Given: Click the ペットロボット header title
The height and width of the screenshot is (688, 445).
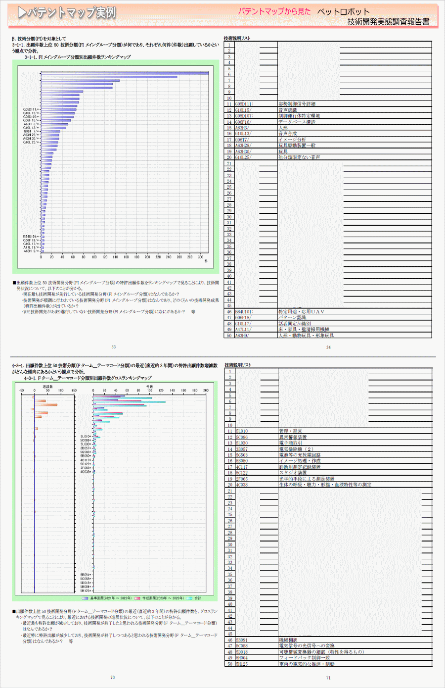Looking at the screenshot, I should pyautogui.click(x=343, y=12).
